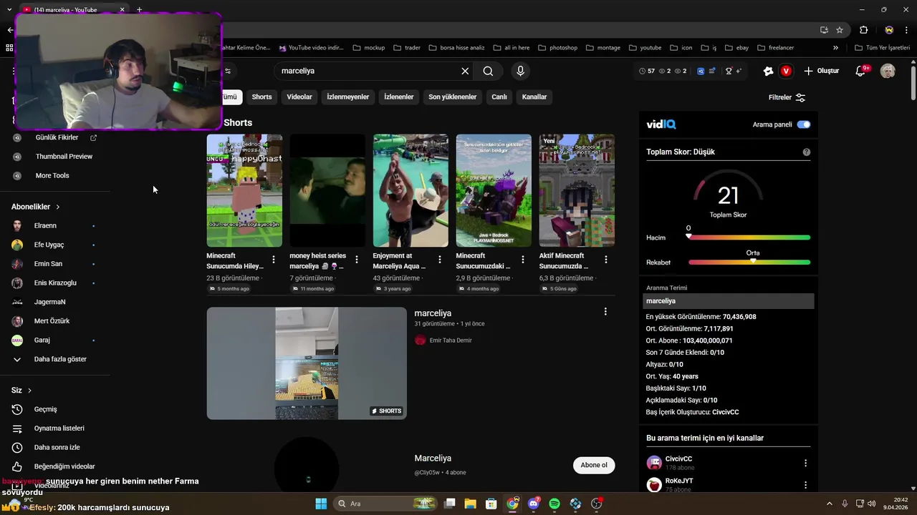The width and height of the screenshot is (917, 515).
Task: Expand the Abonelikler section chevron
Action: pos(58,207)
